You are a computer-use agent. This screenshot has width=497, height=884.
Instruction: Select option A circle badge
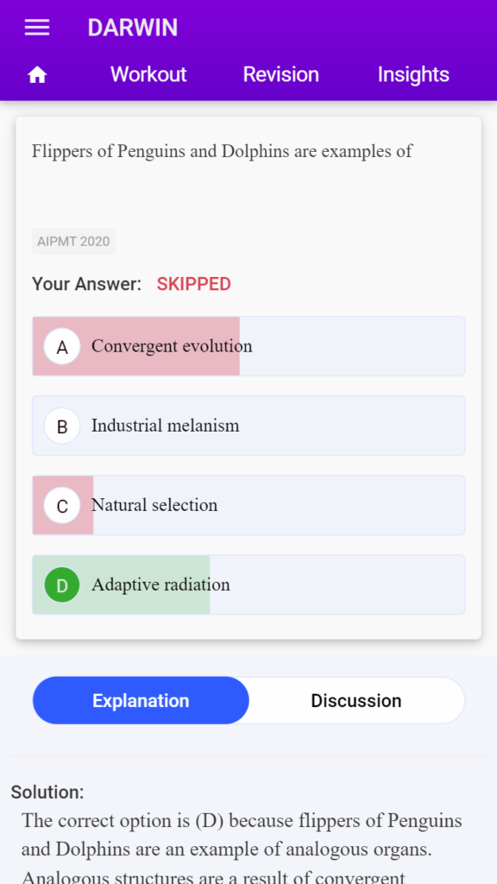point(62,347)
